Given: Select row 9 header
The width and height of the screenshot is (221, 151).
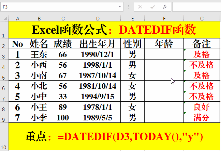Looking at the screenshot, I should tap(4, 117).
